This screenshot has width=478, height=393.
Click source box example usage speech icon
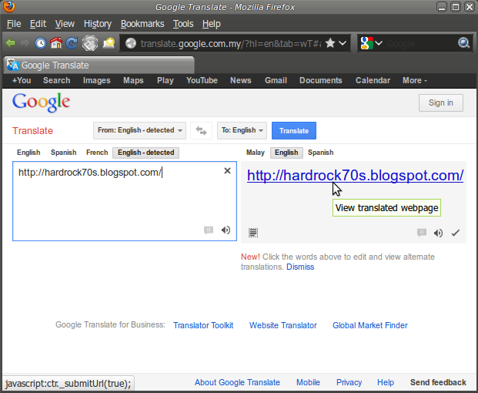[x=209, y=230]
